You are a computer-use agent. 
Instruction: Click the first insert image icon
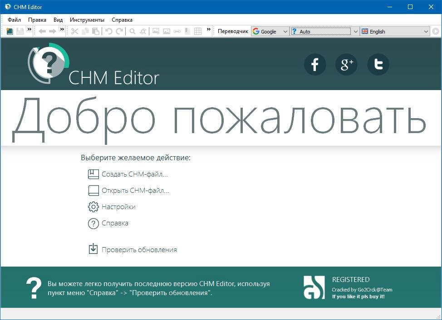pos(156,31)
